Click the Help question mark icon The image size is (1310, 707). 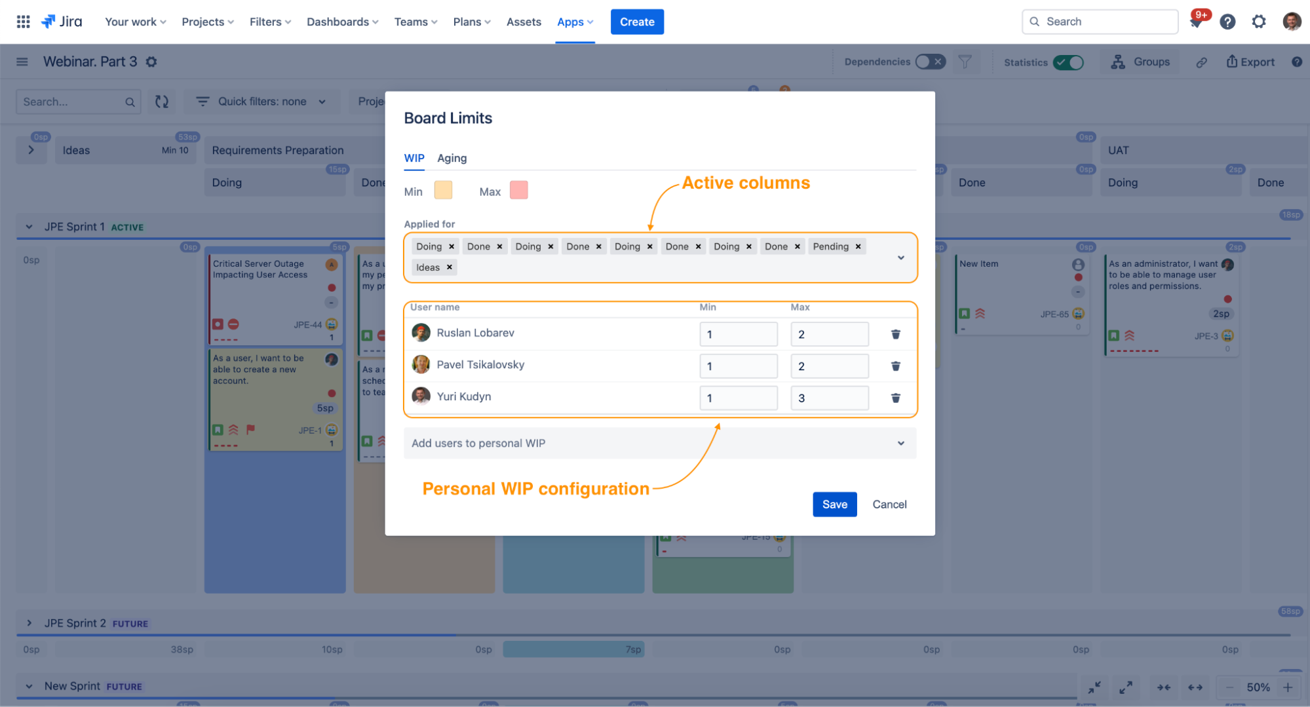(1227, 22)
